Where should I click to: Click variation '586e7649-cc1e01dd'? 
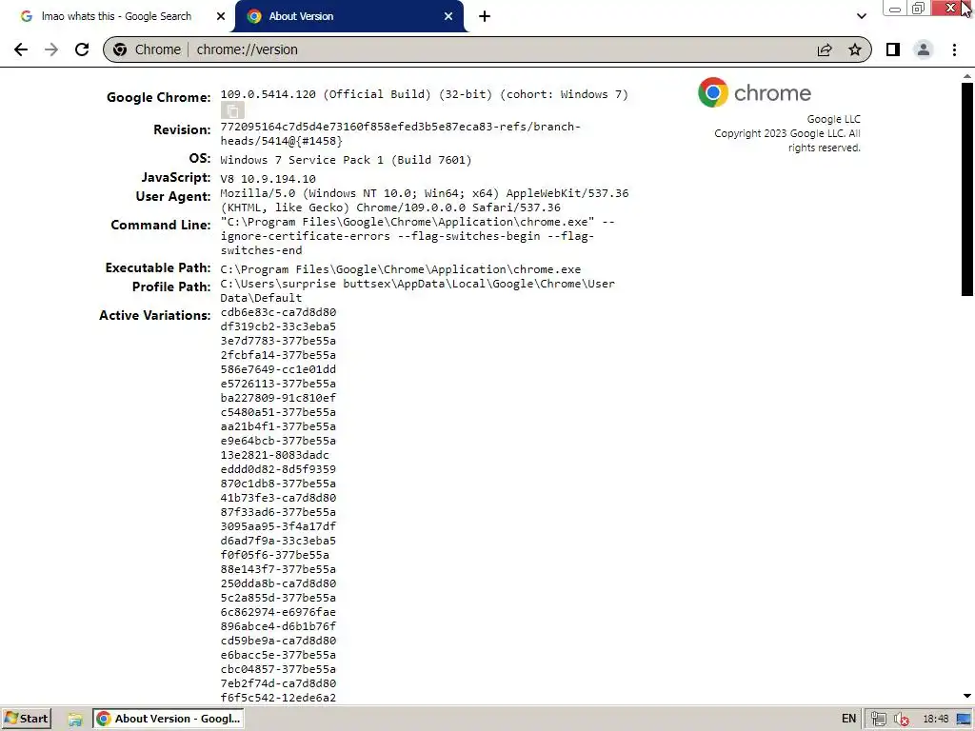[x=278, y=369]
